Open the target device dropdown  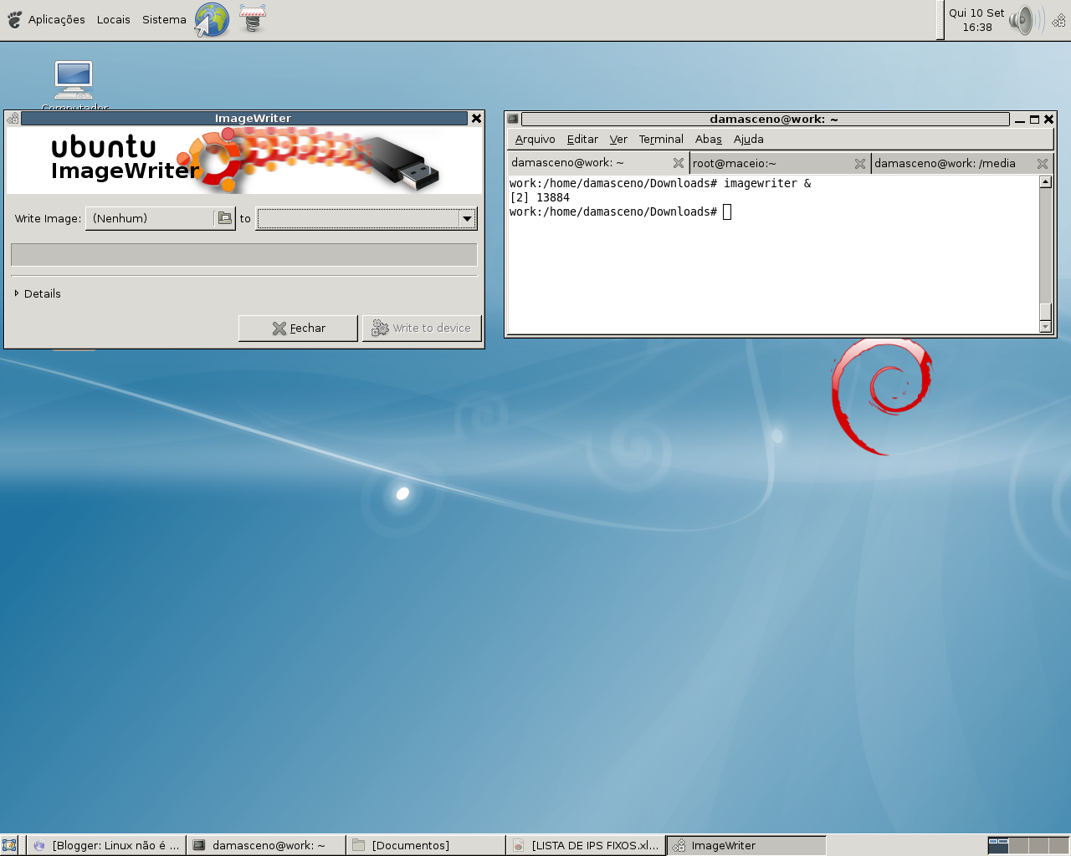click(366, 218)
